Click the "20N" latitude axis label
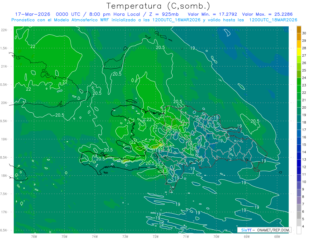 click(x=4, y=103)
